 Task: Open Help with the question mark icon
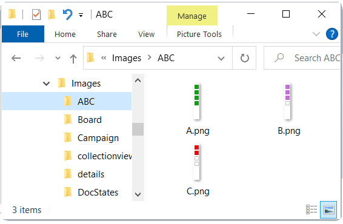click(332, 34)
